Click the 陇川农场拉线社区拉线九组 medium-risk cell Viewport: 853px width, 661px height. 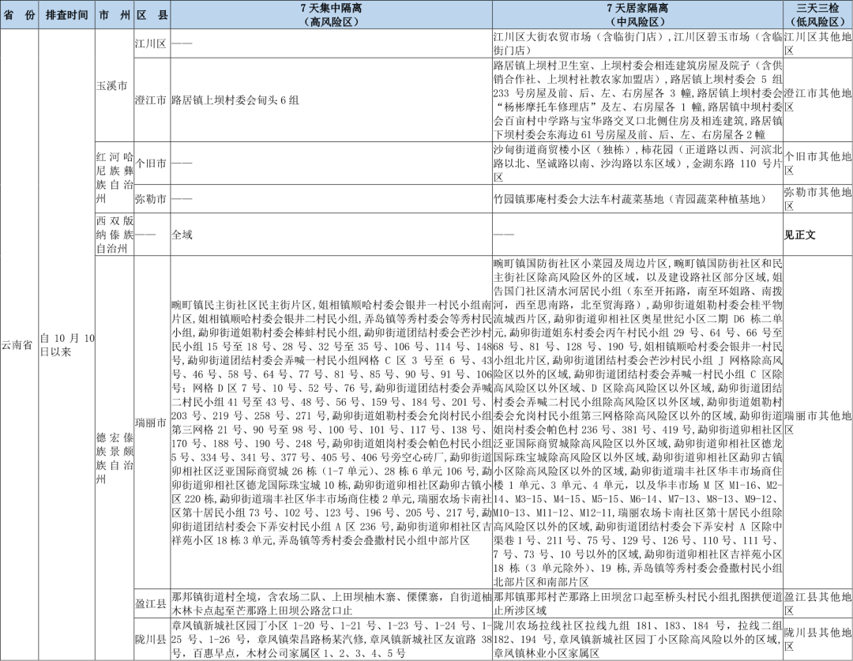click(637, 639)
